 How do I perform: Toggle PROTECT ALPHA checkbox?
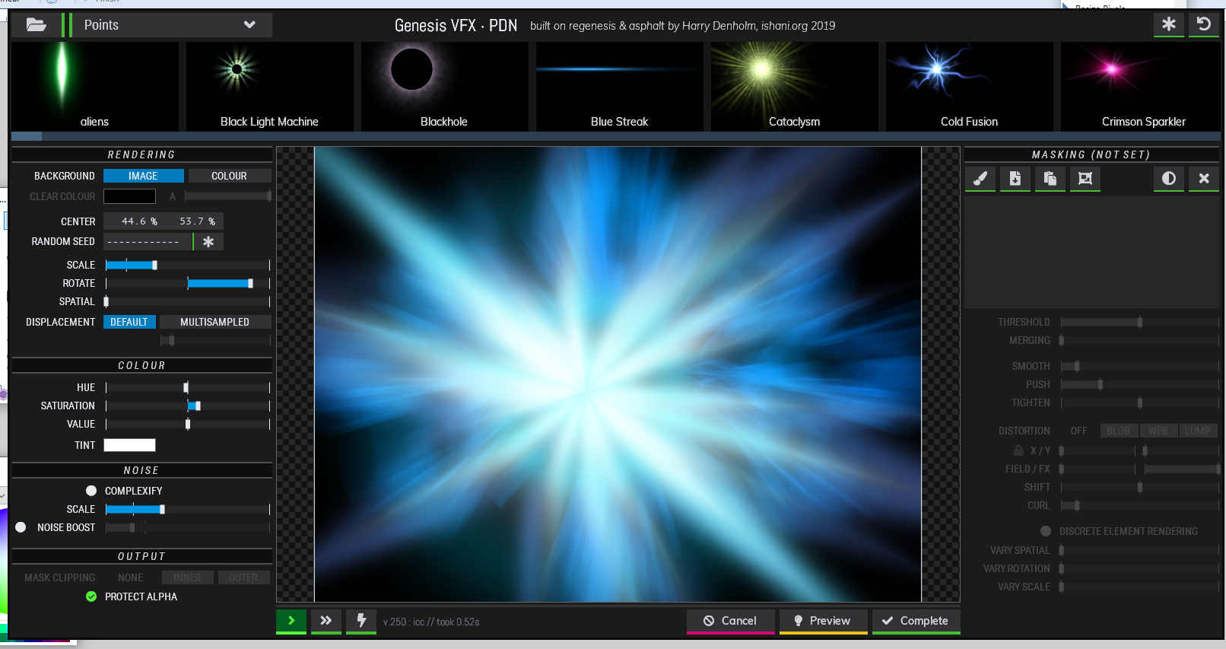(x=91, y=597)
